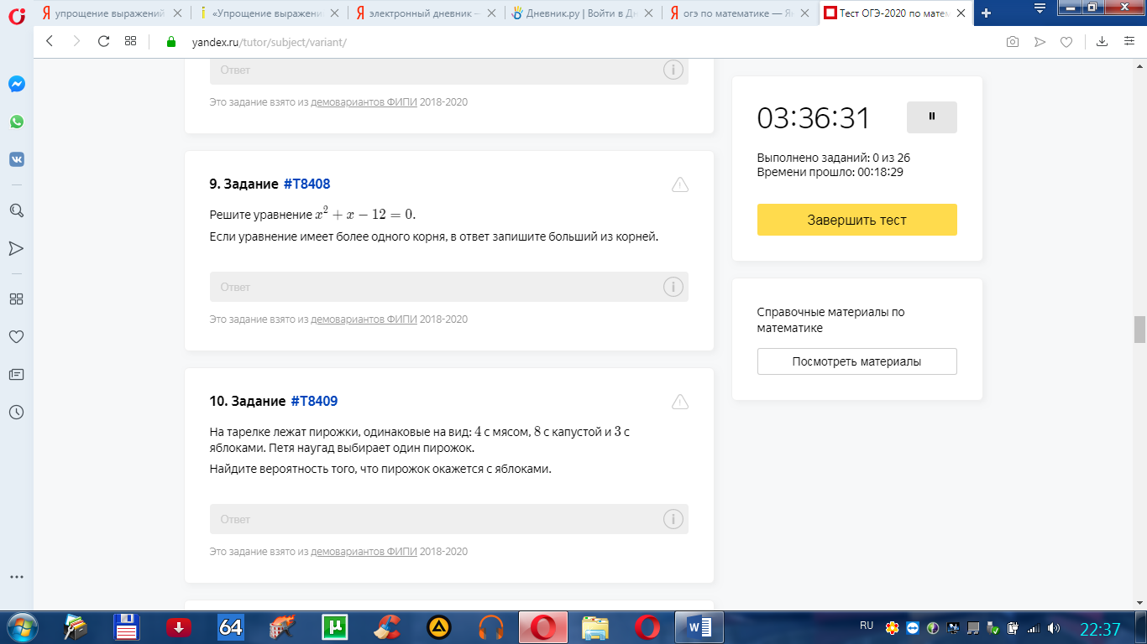
Task: Report a problem with task 9 via the warning triangle
Action: pos(680,184)
